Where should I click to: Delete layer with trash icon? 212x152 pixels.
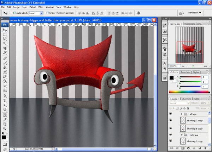click(205, 148)
